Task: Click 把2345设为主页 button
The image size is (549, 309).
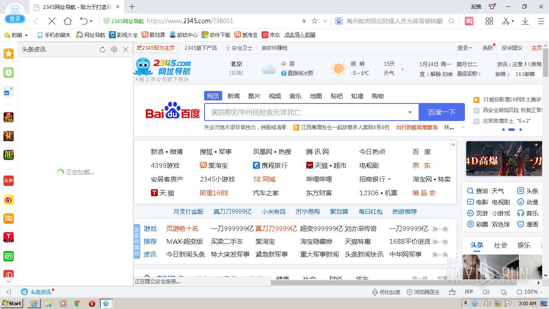Action: pyautogui.click(x=156, y=48)
